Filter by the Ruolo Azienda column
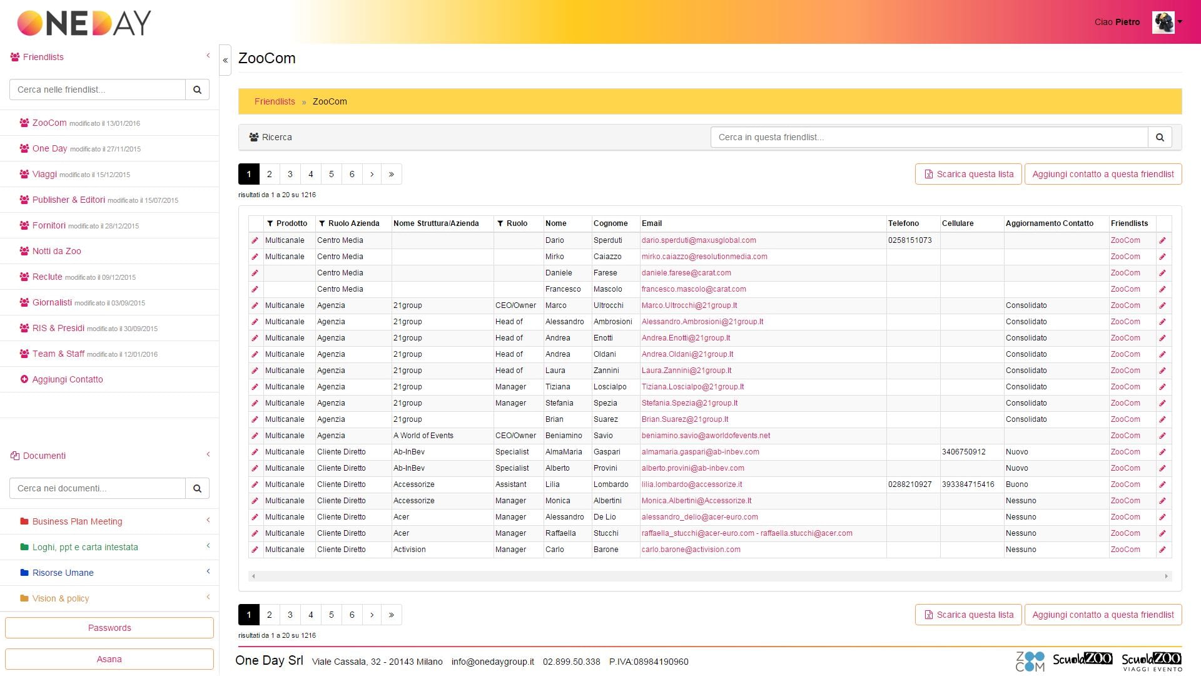Viewport: 1201px width, 676px height. [x=322, y=223]
